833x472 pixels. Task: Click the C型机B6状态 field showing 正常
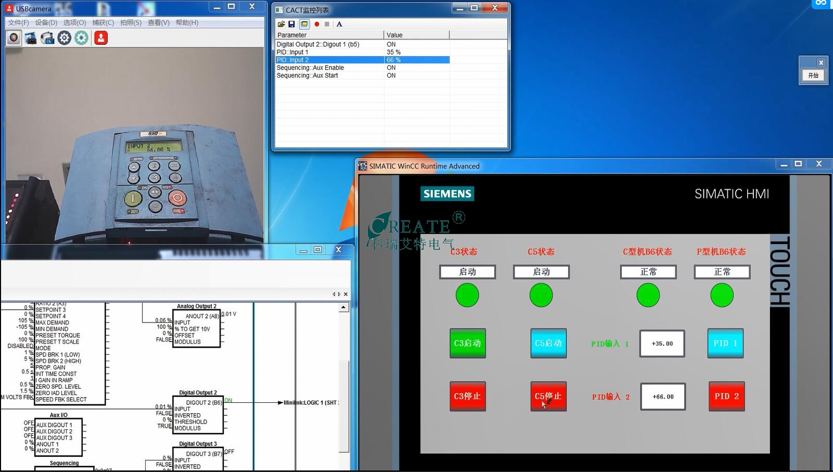pos(648,272)
